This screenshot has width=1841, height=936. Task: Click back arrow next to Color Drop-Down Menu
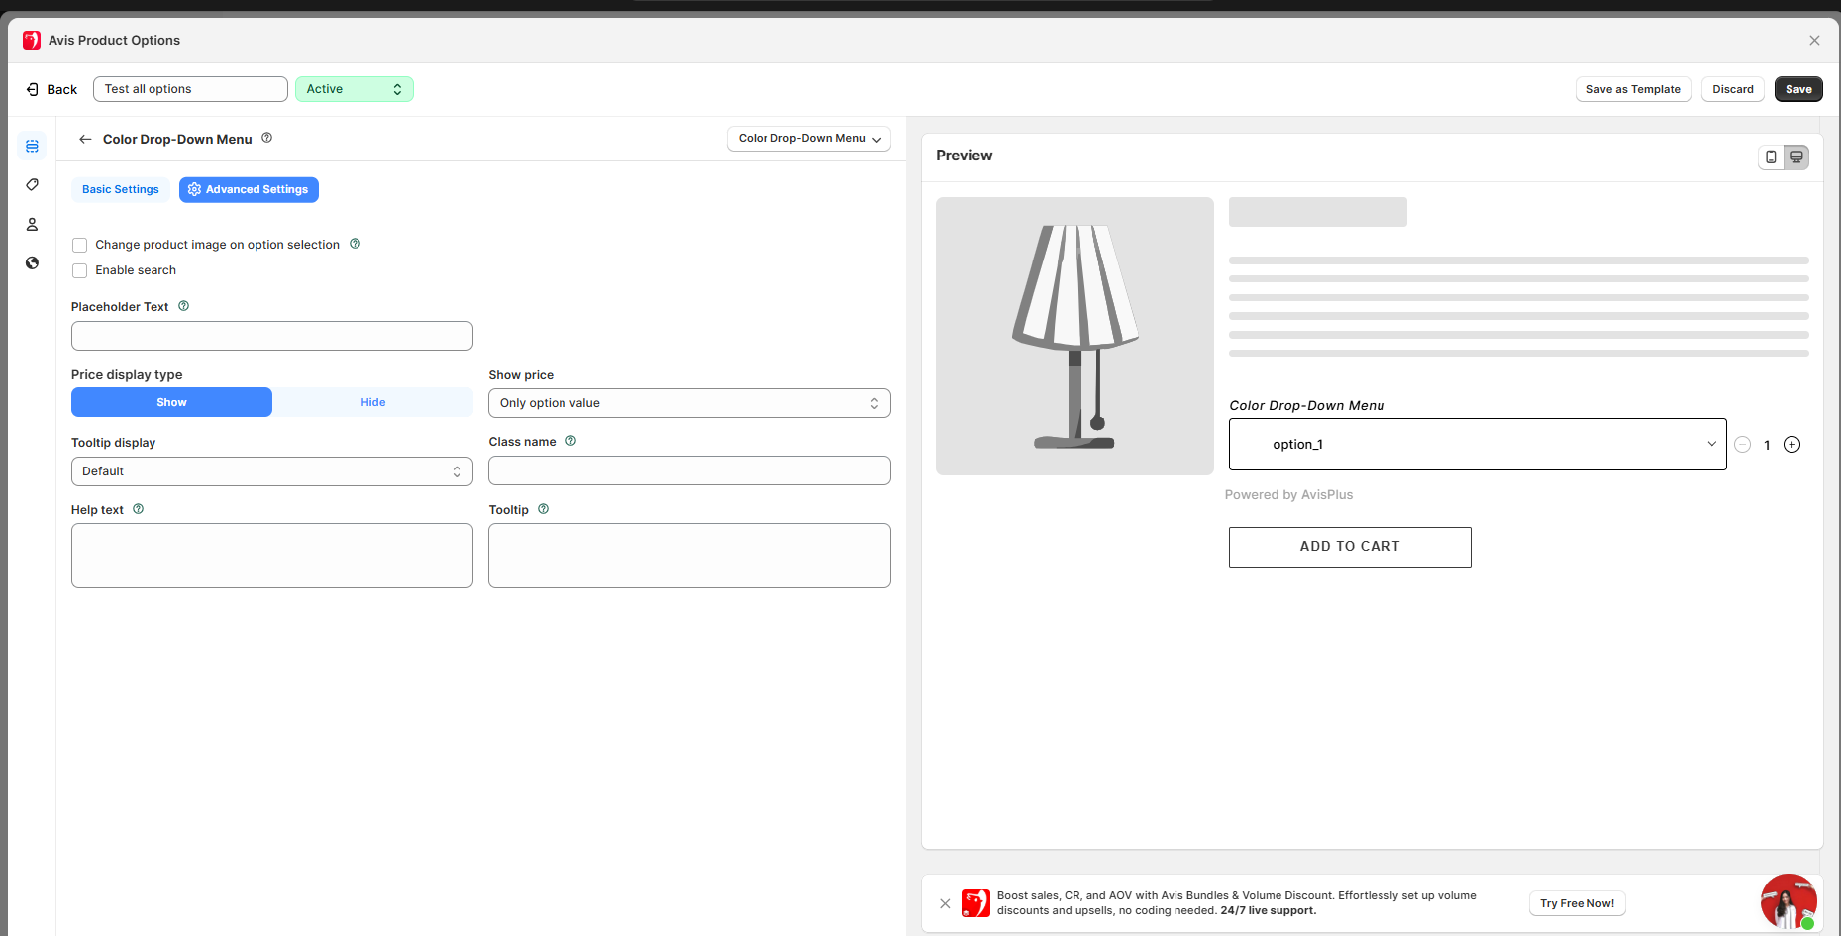click(x=85, y=139)
